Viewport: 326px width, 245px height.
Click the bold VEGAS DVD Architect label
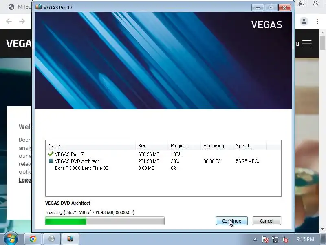[68, 203]
